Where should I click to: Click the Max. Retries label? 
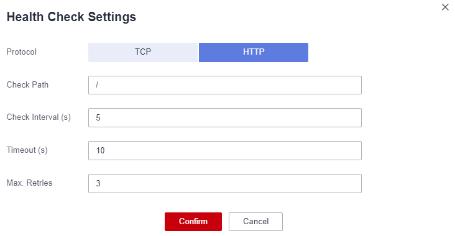pos(29,183)
